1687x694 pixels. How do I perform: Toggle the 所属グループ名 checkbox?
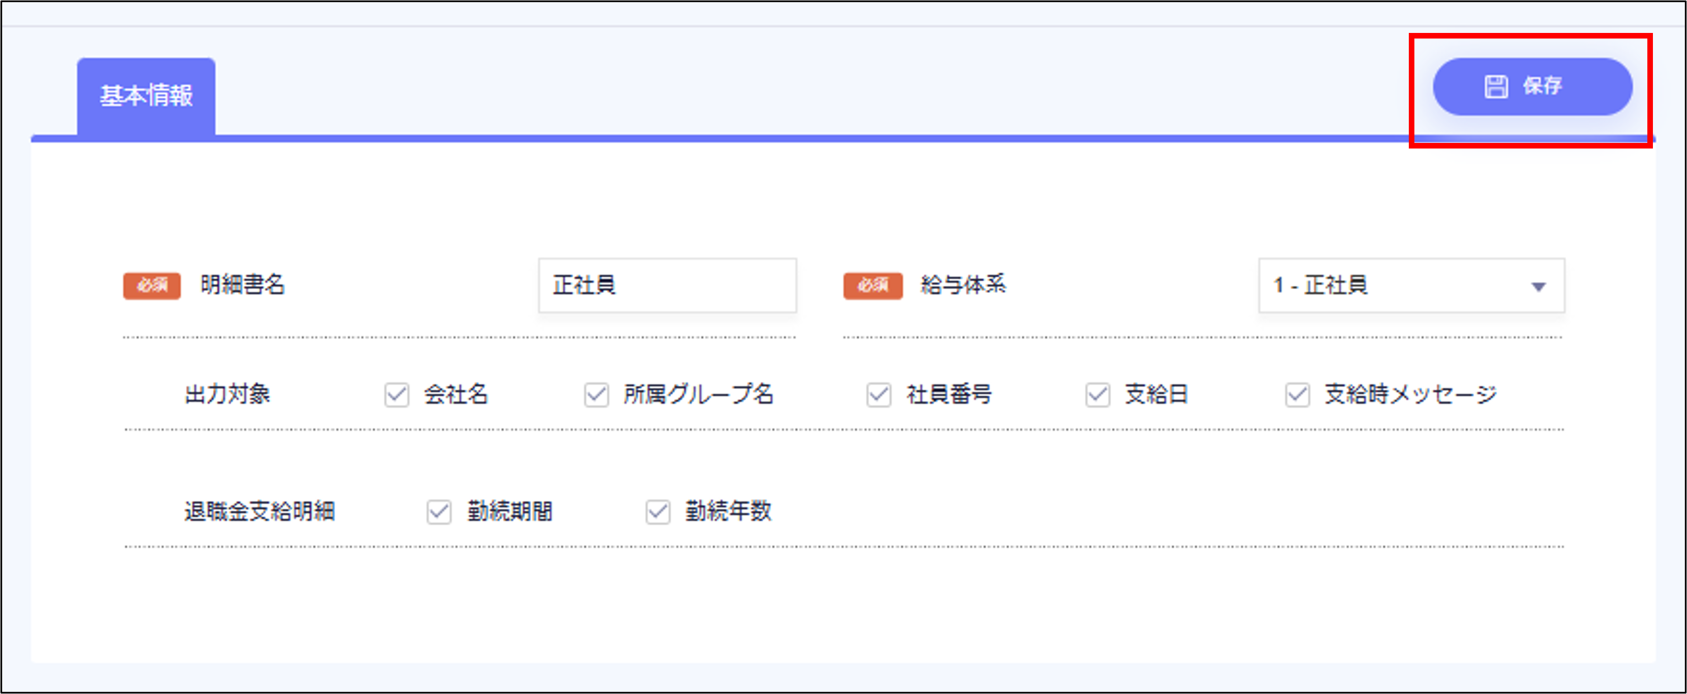(x=597, y=395)
